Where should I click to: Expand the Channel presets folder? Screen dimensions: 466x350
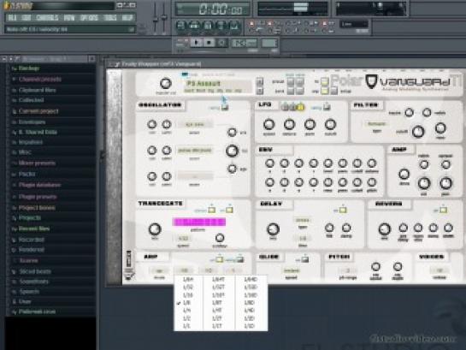coord(40,80)
